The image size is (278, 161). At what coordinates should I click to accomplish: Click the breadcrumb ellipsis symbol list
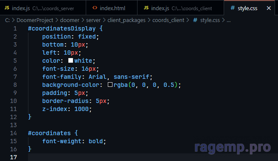click(x=229, y=20)
